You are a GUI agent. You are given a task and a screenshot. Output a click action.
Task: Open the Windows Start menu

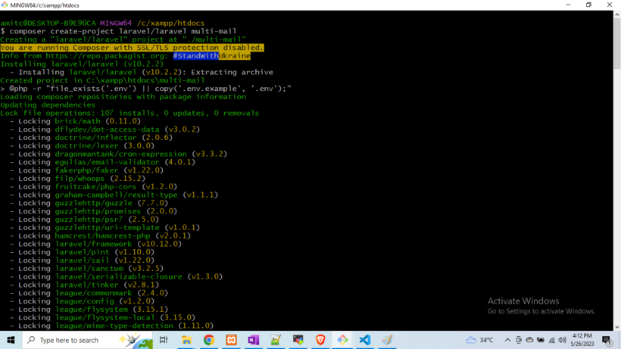(11, 341)
